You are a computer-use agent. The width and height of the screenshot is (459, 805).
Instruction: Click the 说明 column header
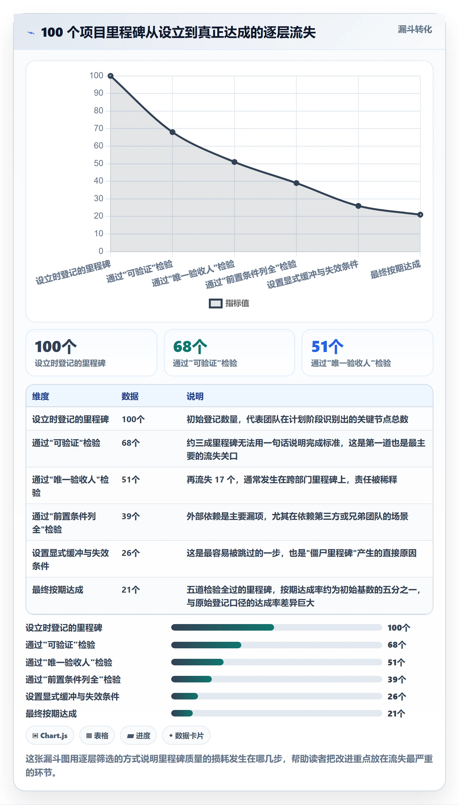pyautogui.click(x=195, y=396)
